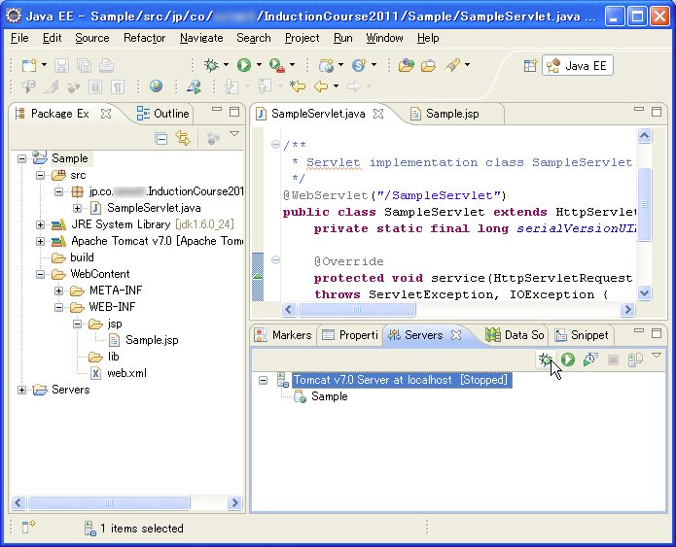Click the Debug bug icon in main toolbar
The width and height of the screenshot is (676, 547).
[211, 65]
